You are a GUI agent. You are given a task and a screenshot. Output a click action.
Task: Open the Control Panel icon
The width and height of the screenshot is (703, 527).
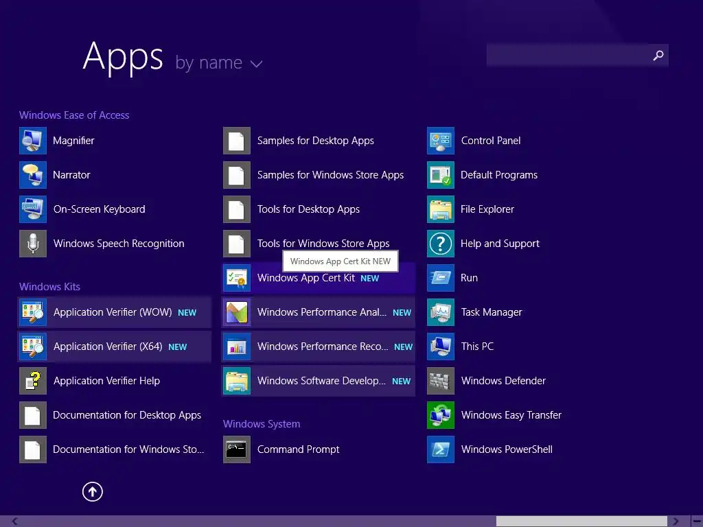[x=441, y=141]
